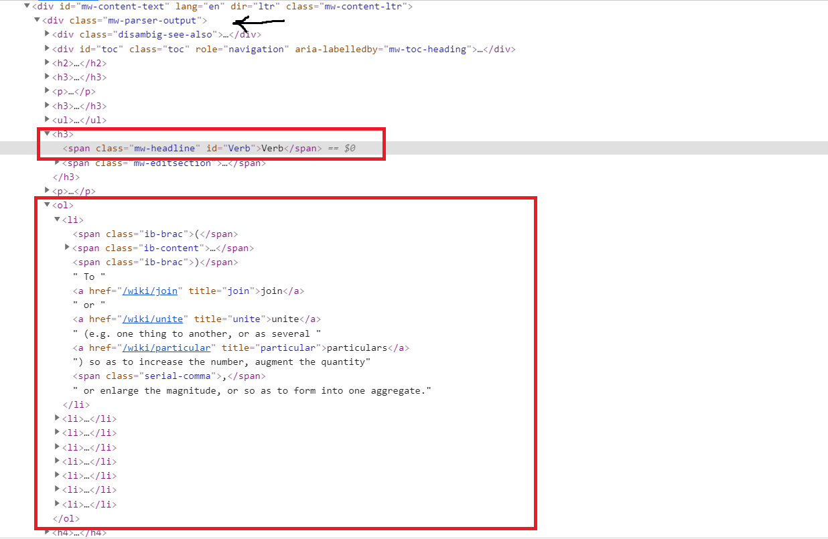Collapse the ol list node
The image size is (828, 539).
tap(47, 205)
